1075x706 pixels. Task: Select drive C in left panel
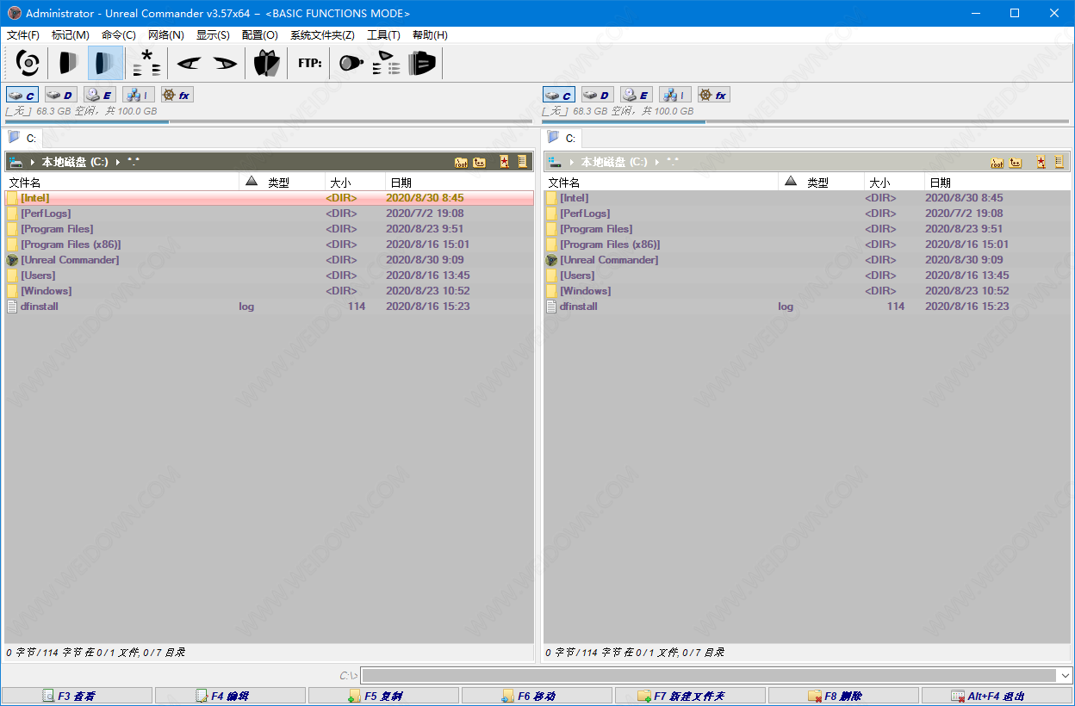[22, 95]
